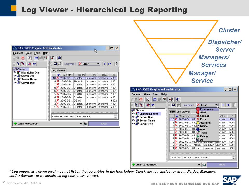Click blue refresh arrow icon in right window
Screen dimensions: 249x187
tap(153, 105)
